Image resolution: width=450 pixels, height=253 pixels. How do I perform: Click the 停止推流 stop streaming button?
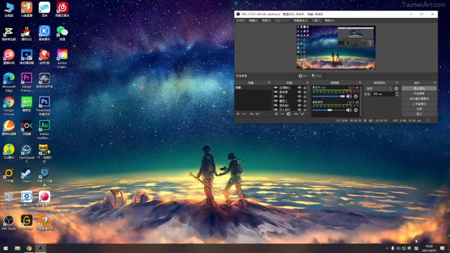pos(419,89)
